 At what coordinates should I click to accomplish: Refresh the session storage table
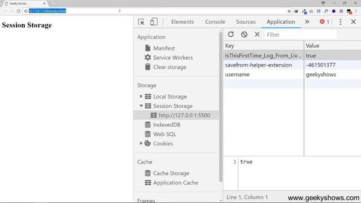(231, 34)
